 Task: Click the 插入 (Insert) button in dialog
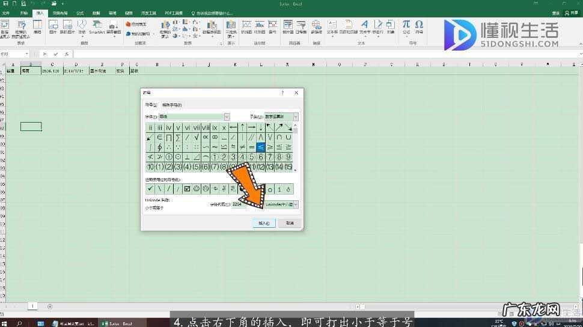coord(264,223)
